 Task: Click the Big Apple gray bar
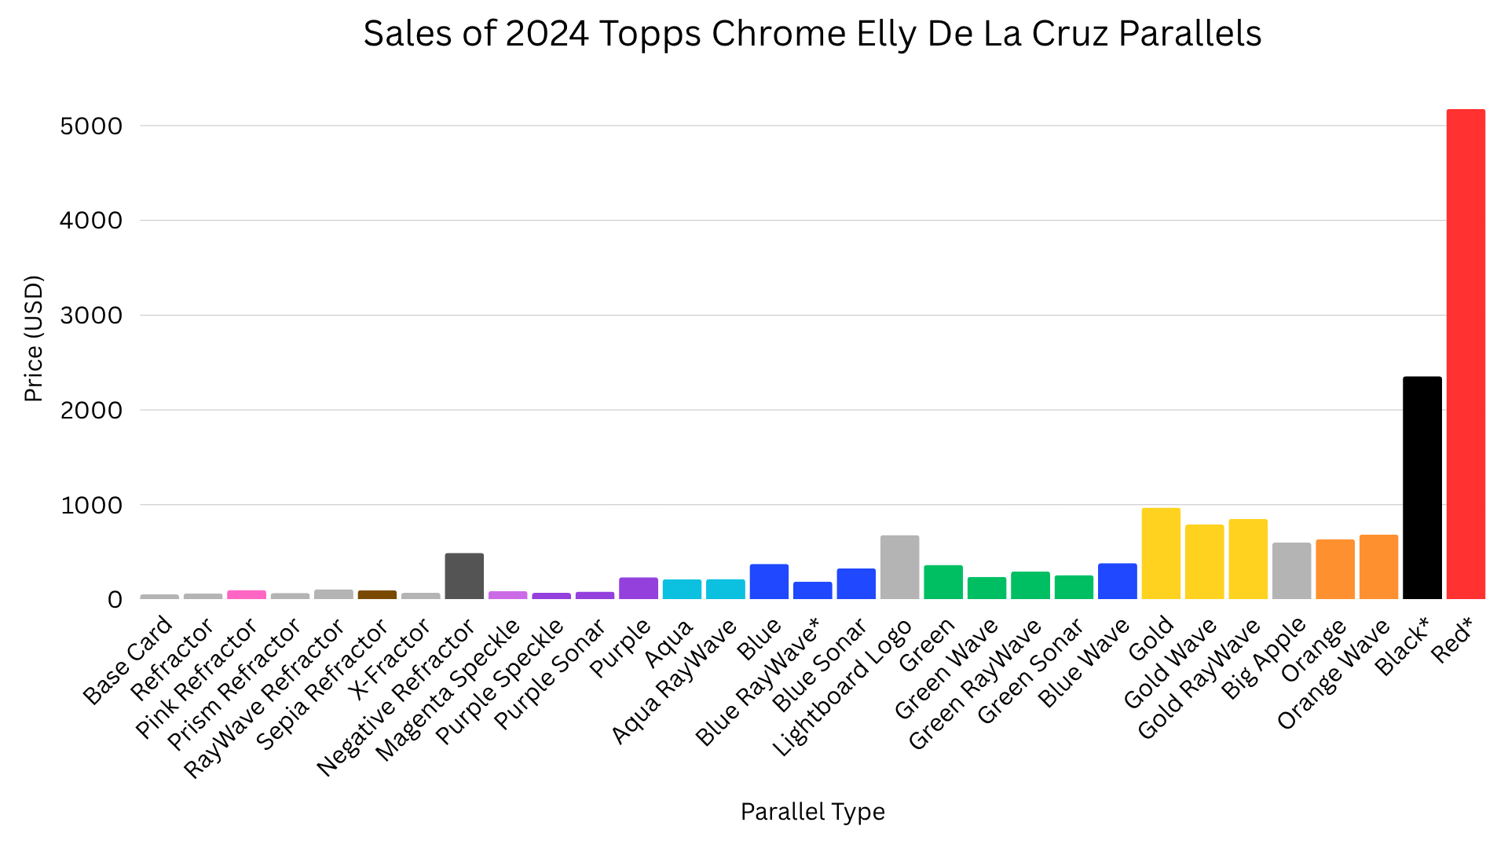[x=1291, y=571]
